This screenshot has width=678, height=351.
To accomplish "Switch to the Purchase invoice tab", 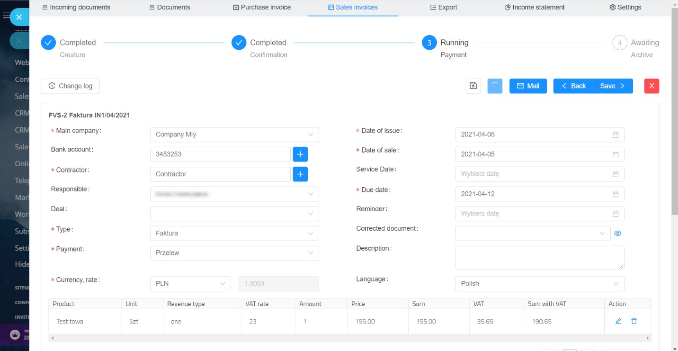I will [x=262, y=7].
